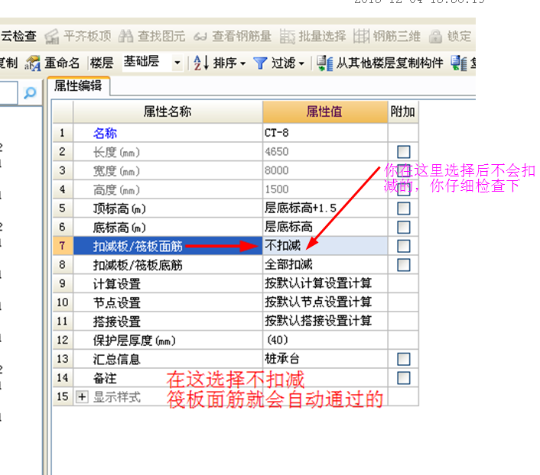540x475 pixels.
Task: Click the 全部扣减 value cell
Action: [x=325, y=265]
